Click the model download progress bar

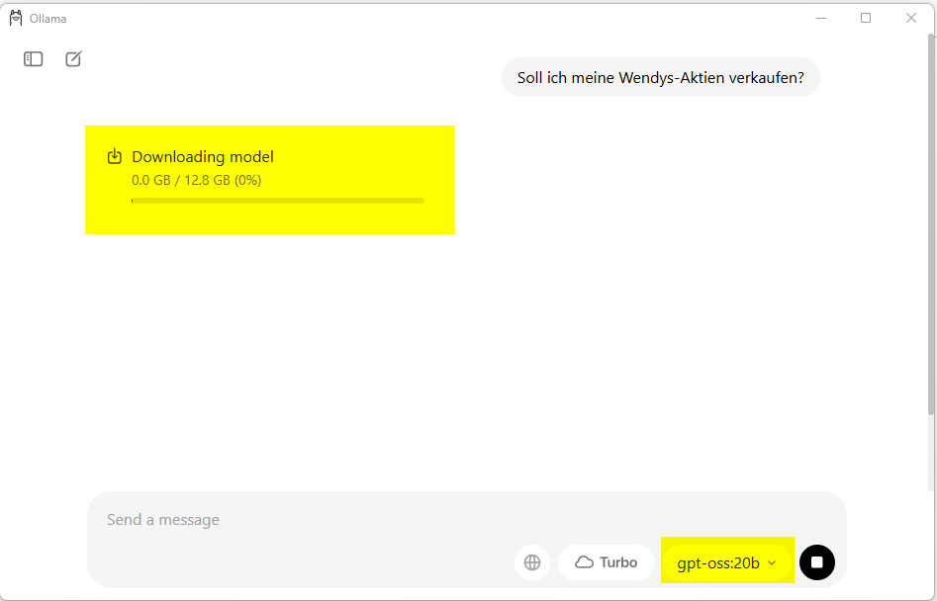[x=278, y=201]
